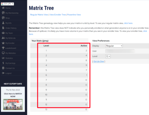149x115 pixels.
Task: Click the My Enroller crown icon
Action: pos(3,43)
